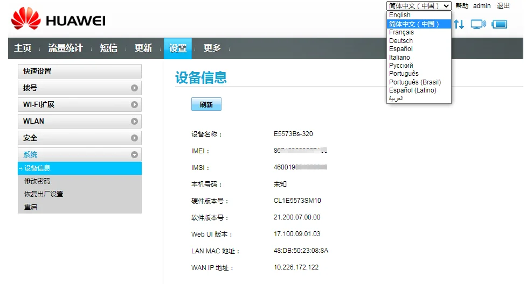Expand the WLAN section arrow
The width and height of the screenshot is (526, 284).
[134, 121]
